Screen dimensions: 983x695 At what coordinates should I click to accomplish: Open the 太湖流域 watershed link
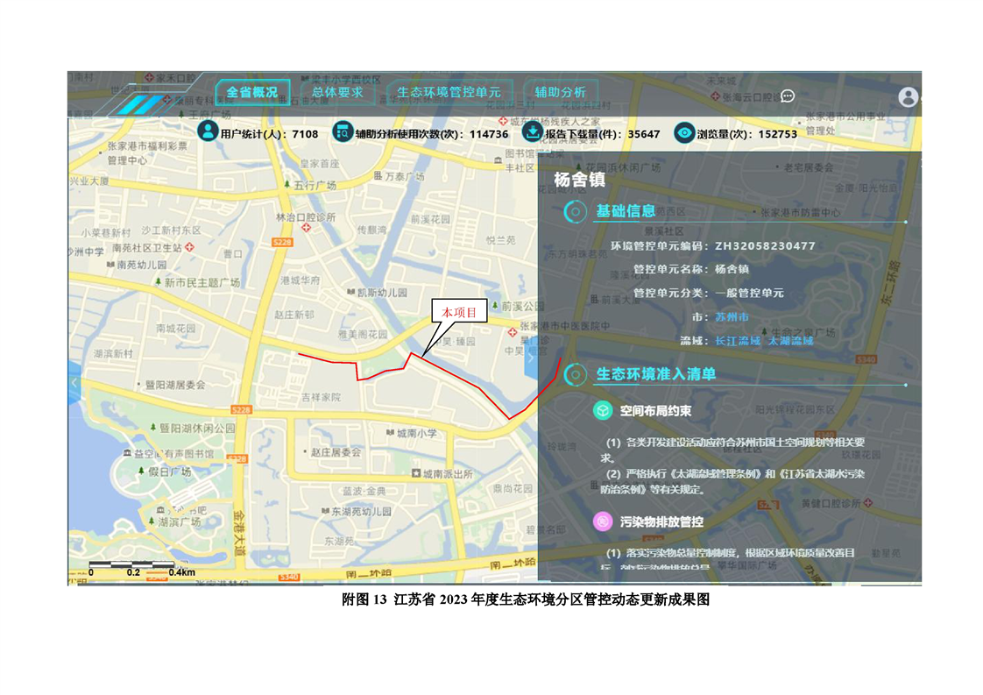(x=790, y=340)
